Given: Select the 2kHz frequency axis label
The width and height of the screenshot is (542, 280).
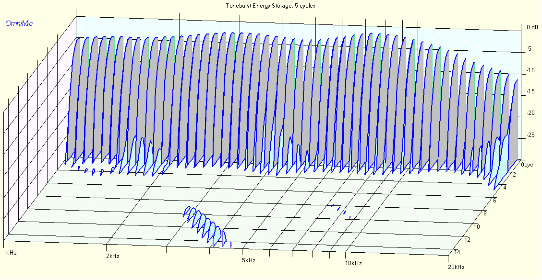Looking at the screenshot, I should click(x=113, y=256).
